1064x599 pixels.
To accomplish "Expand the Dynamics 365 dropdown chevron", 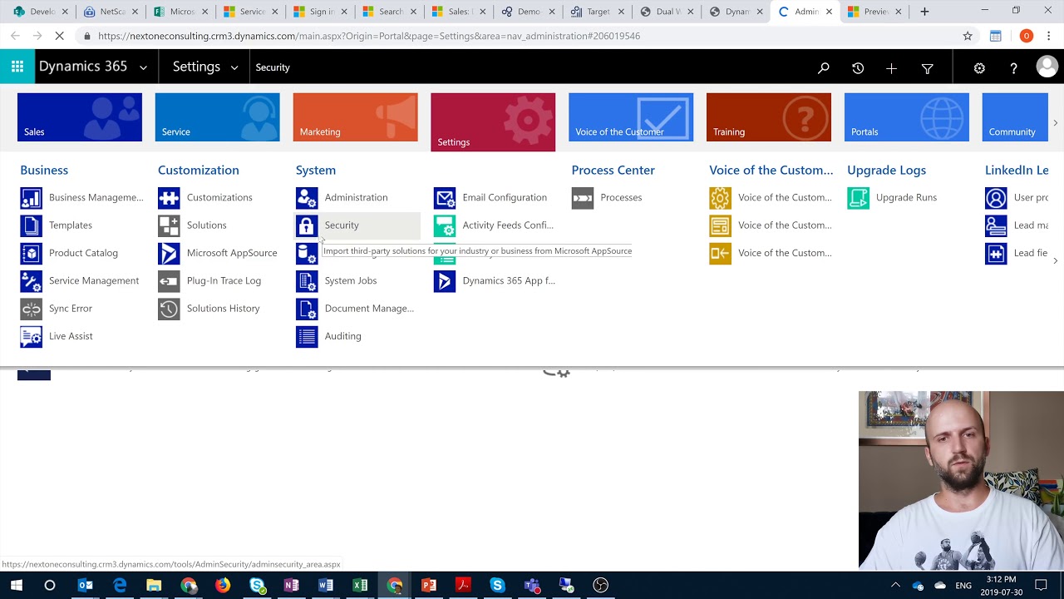I will 143,67.
